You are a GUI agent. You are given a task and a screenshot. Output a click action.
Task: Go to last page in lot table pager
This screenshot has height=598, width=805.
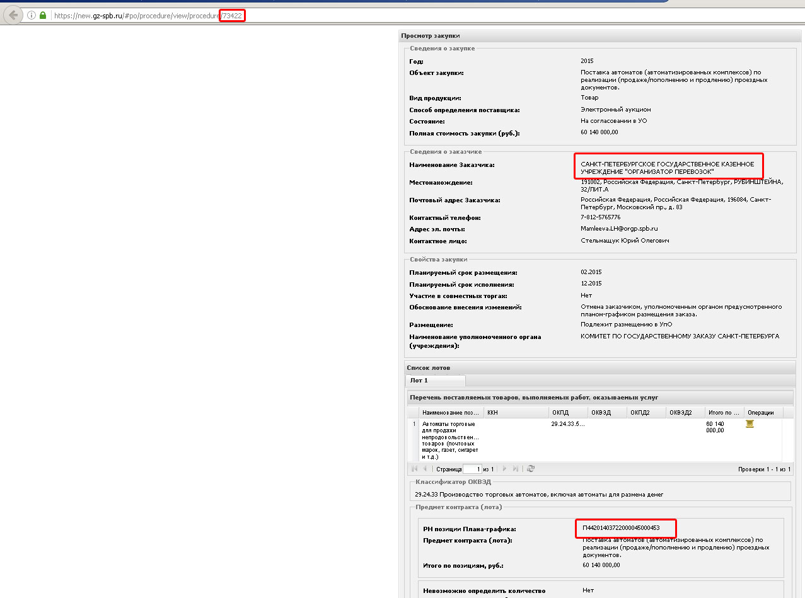(x=516, y=469)
